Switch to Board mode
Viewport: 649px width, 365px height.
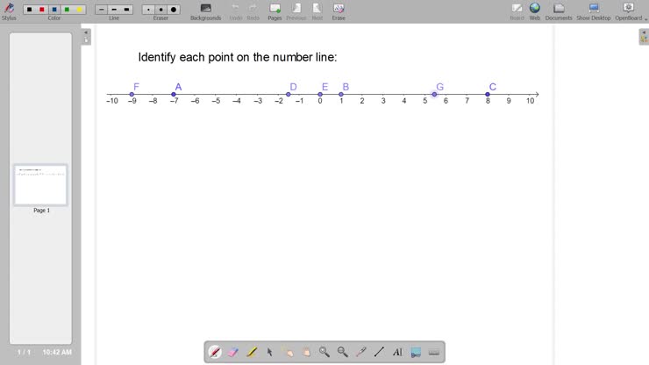point(517,11)
